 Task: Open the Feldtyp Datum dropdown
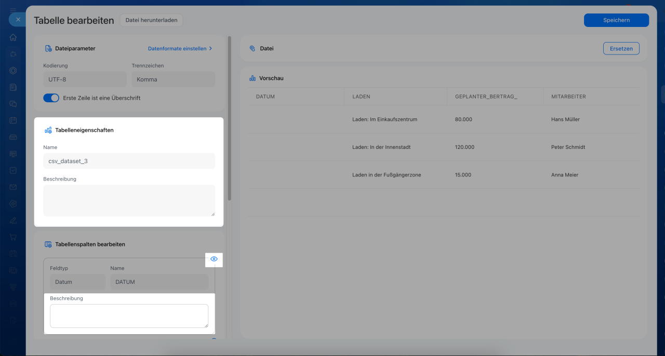click(77, 282)
